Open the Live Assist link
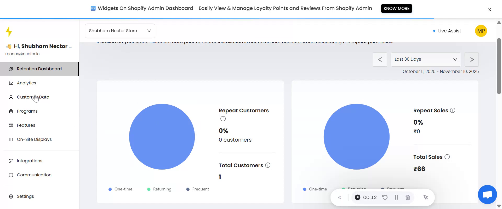The width and height of the screenshot is (502, 209). 449,31
